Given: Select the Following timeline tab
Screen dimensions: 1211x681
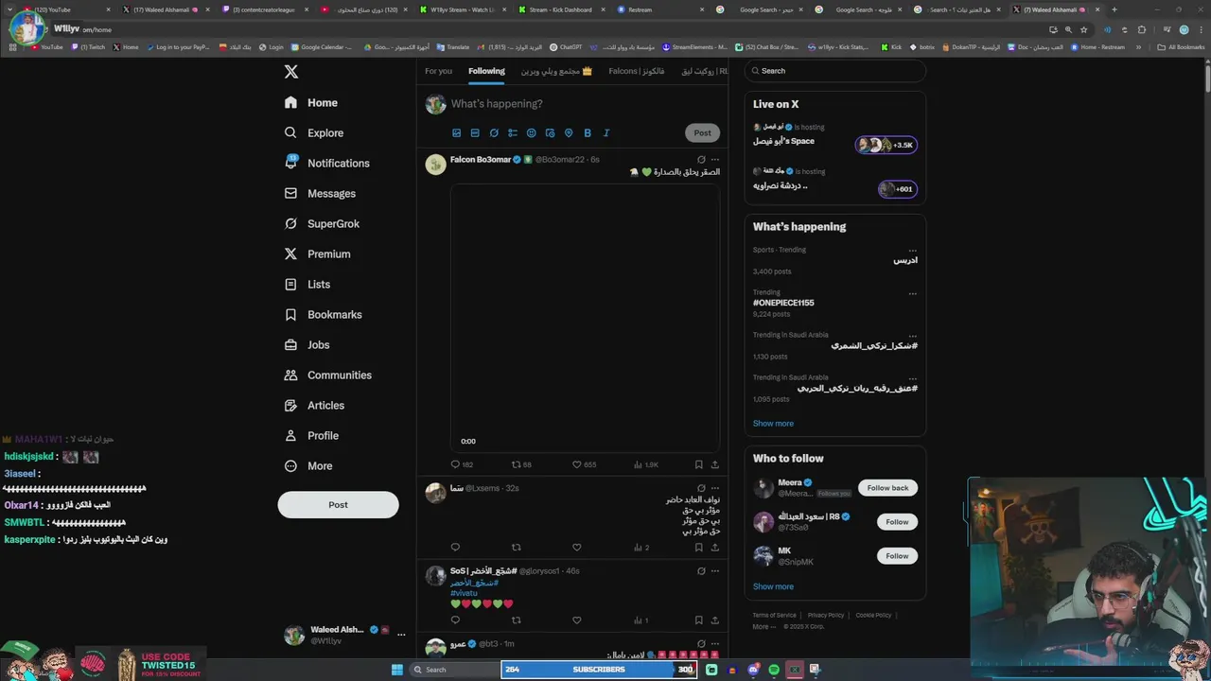Looking at the screenshot, I should coord(486,71).
